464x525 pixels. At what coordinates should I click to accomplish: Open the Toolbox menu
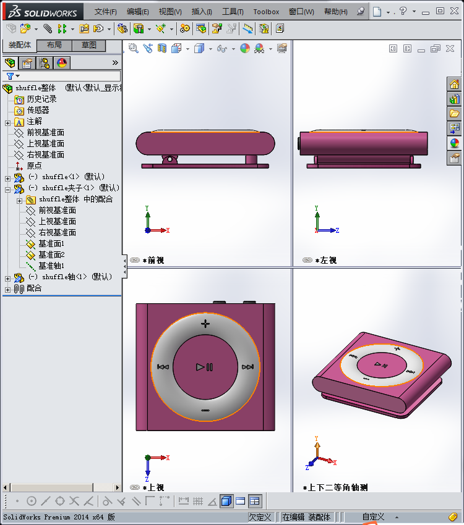pyautogui.click(x=266, y=12)
